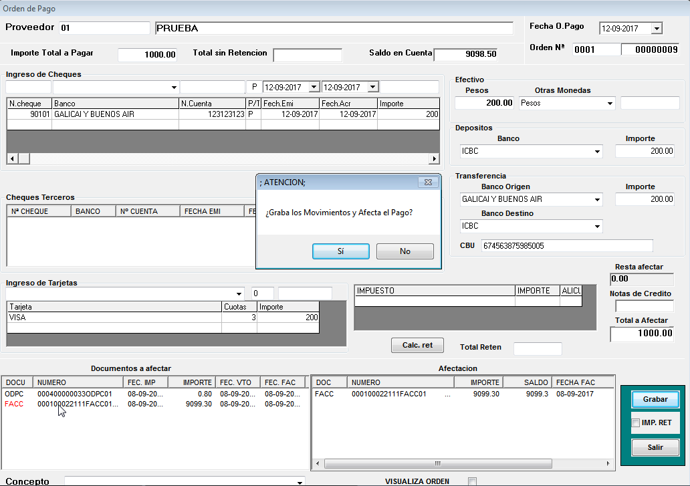Focus the Importe Total a Pagar field
Viewport: 690px width, 486px height.
pyautogui.click(x=147, y=55)
